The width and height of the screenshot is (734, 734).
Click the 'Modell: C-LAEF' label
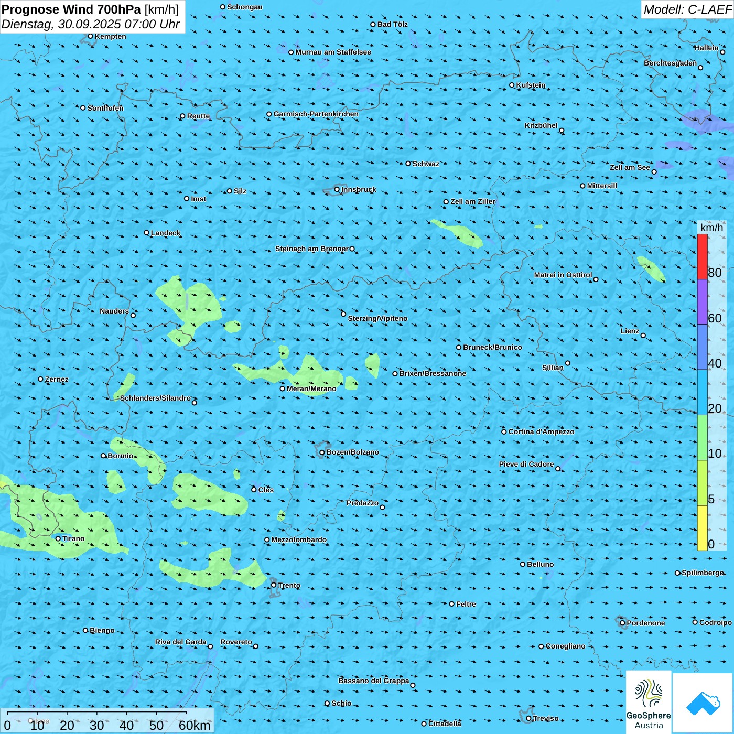(687, 9)
